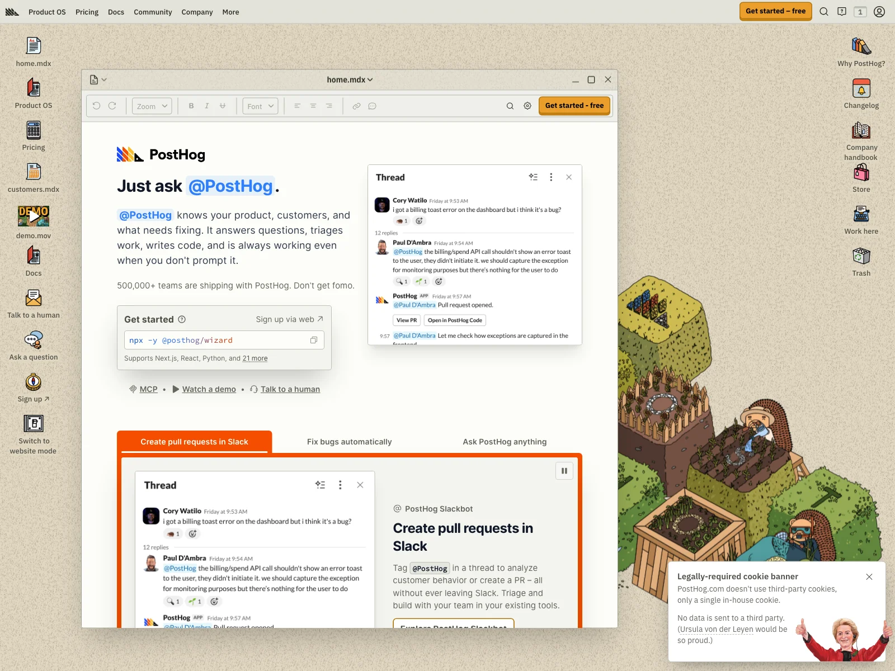Close the cookie banner
895x671 pixels.
point(869,577)
